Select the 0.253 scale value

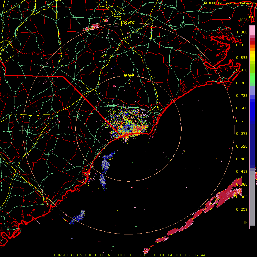point(242,210)
